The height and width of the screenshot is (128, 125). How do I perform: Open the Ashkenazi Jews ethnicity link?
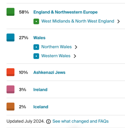coord(49,72)
